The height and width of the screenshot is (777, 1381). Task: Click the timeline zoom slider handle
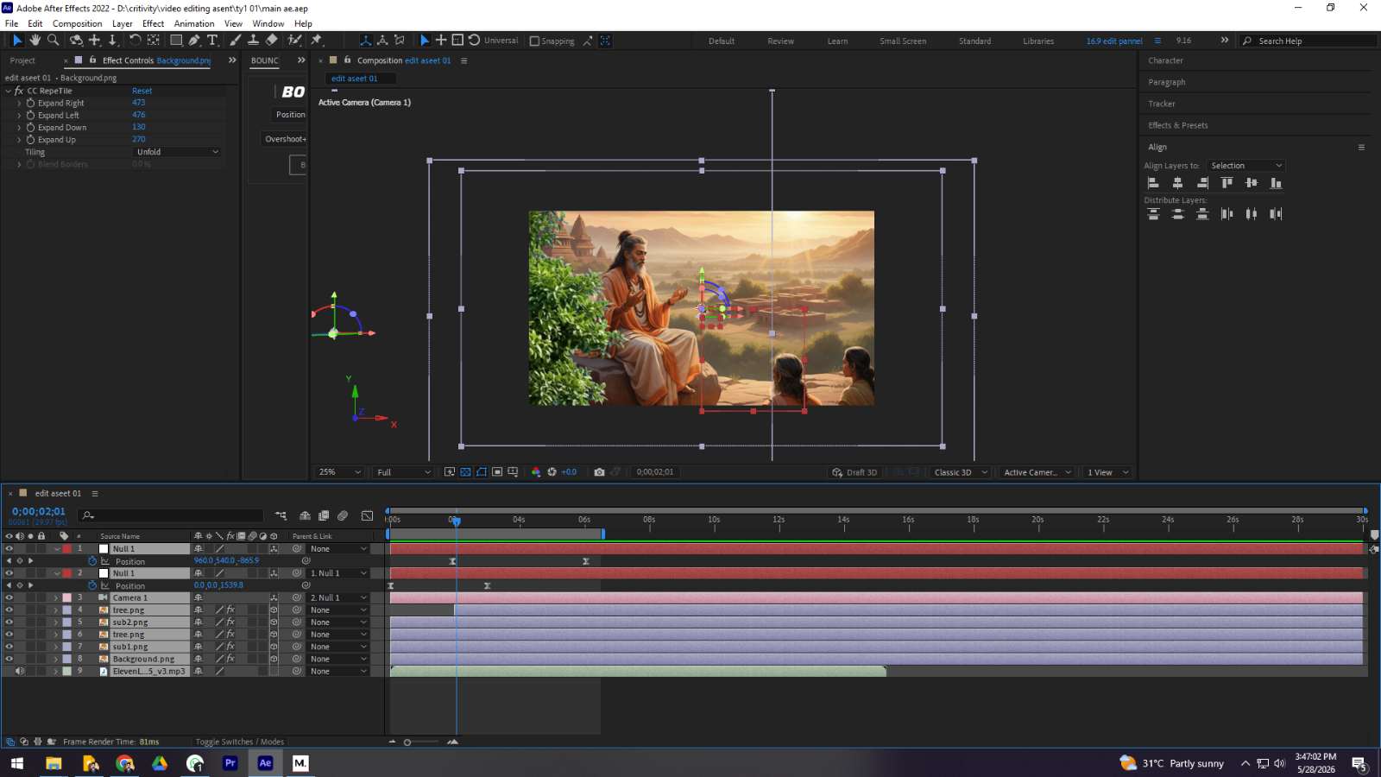pyautogui.click(x=407, y=742)
